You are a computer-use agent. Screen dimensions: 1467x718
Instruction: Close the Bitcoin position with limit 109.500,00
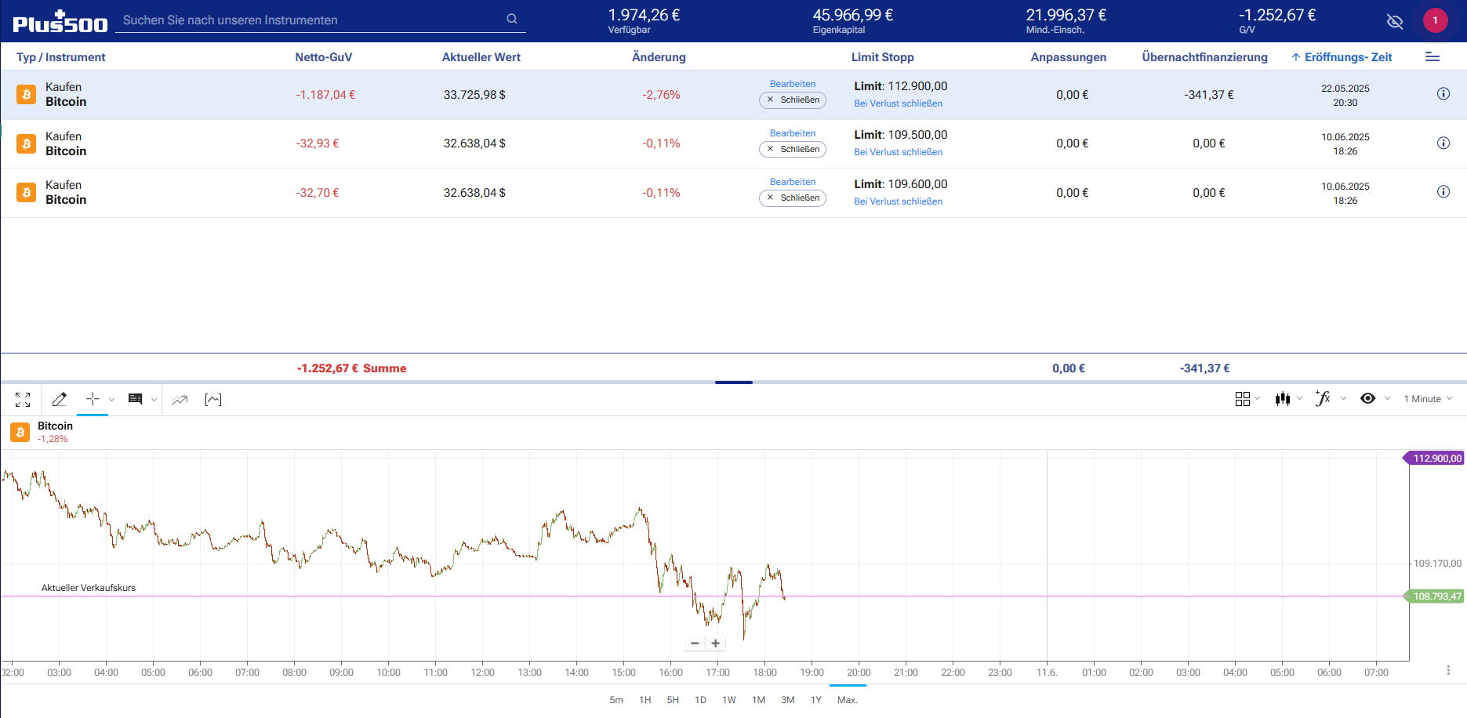[x=793, y=149]
